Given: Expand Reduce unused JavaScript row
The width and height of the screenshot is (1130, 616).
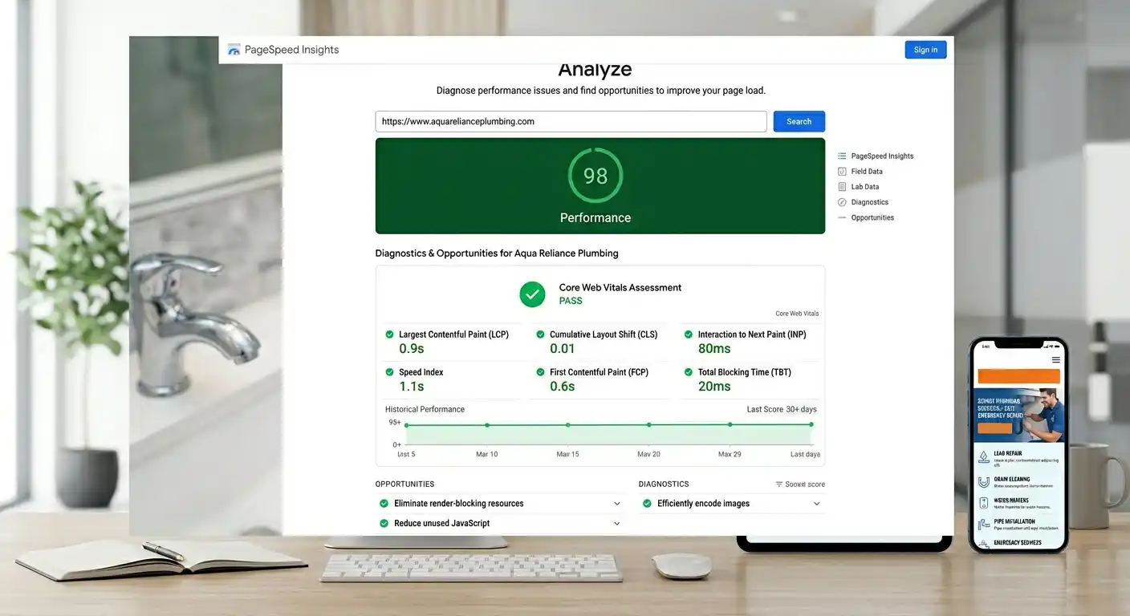Looking at the screenshot, I should pyautogui.click(x=501, y=524).
